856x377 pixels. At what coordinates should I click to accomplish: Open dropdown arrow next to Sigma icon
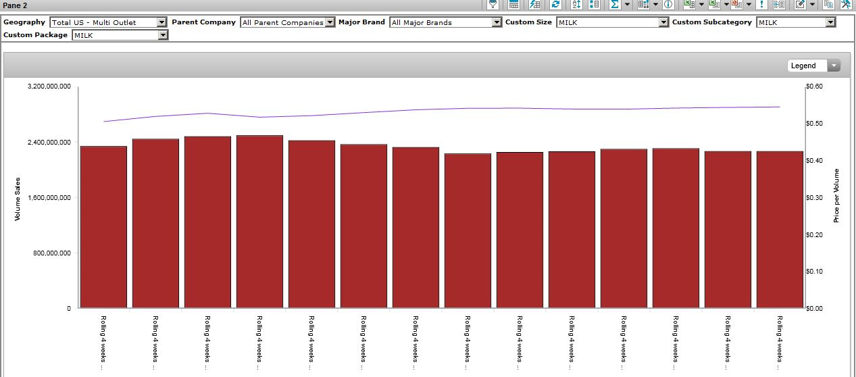click(x=627, y=4)
